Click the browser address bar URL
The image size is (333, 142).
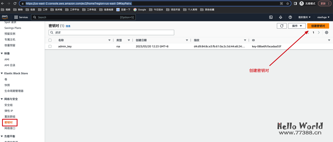[79, 4]
